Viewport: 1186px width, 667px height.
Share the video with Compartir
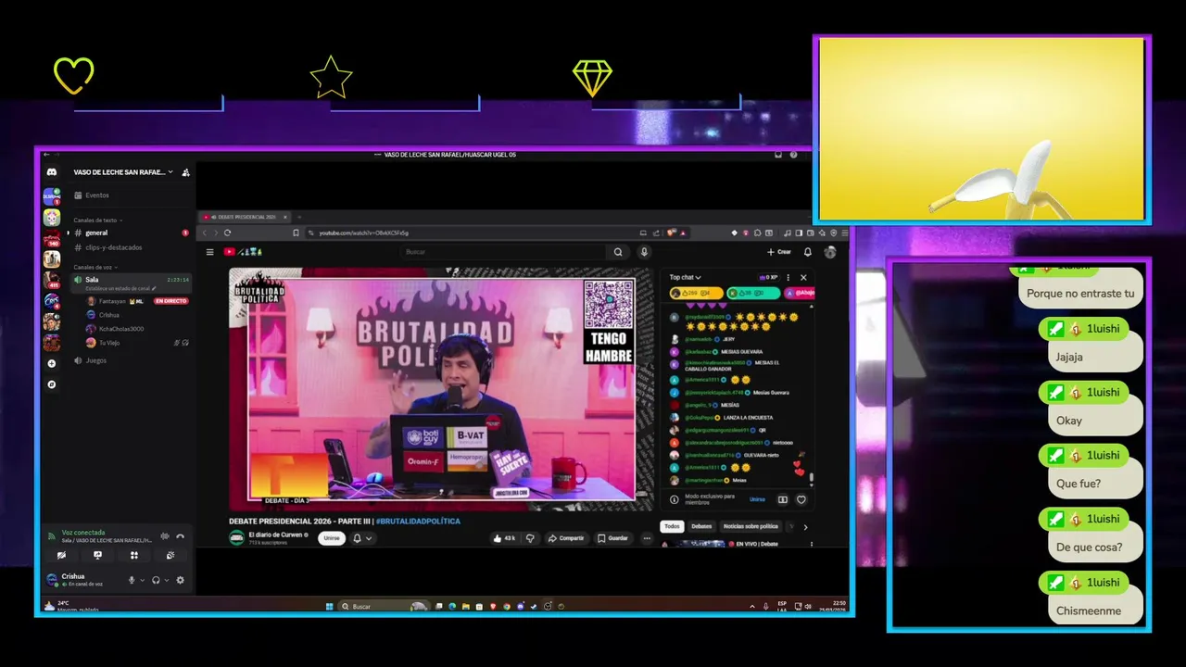click(x=565, y=538)
